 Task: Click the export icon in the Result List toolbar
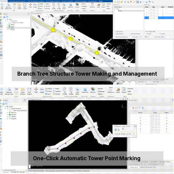pos(139,108)
